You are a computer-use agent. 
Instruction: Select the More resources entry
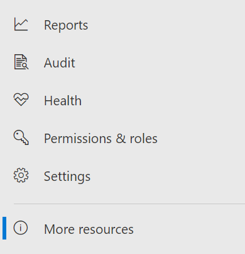[x=89, y=229]
